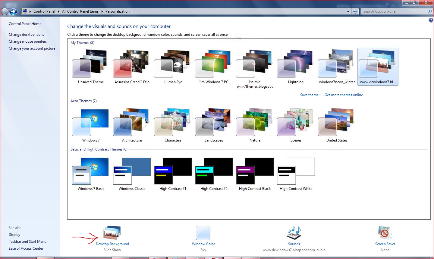Select the www.dewindows7.bl... theme

tap(378, 67)
